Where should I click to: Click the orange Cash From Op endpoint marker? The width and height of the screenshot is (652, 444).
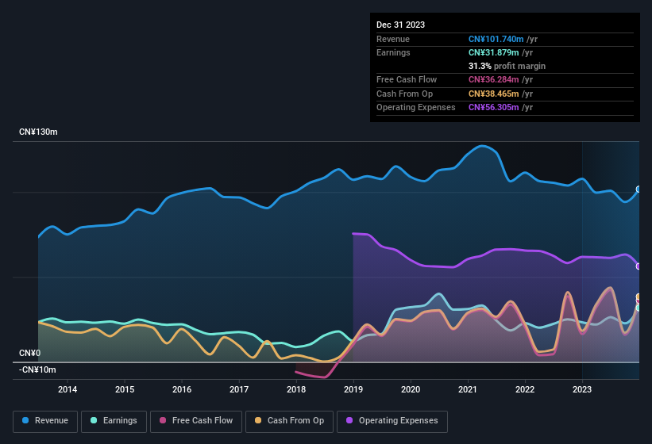(x=638, y=297)
